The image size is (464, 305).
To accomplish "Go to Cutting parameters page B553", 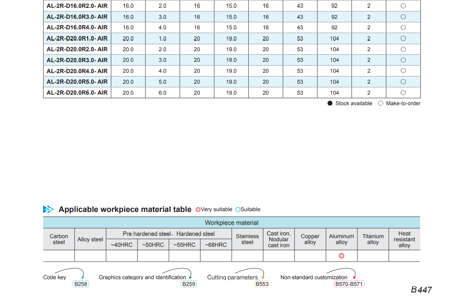I will click(262, 284).
